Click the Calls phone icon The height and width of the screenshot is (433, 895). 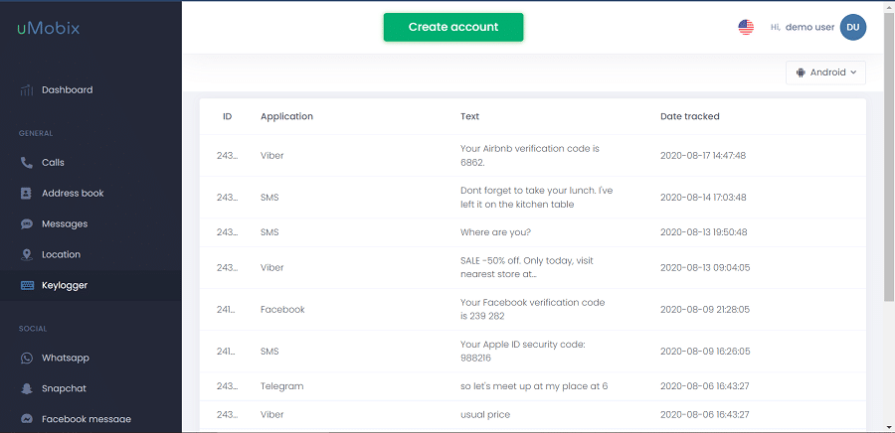tap(27, 163)
